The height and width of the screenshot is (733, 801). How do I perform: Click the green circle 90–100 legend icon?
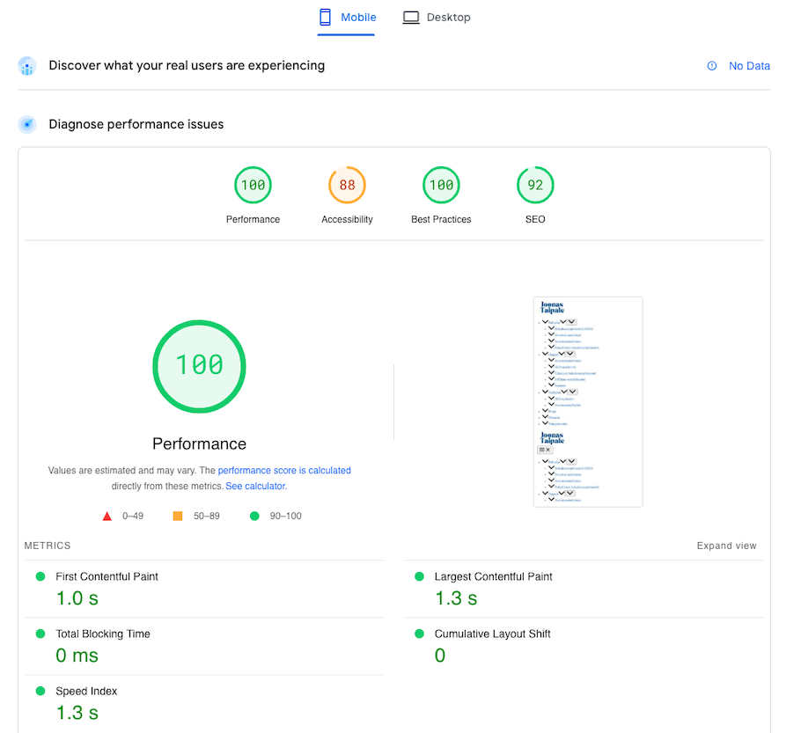click(x=254, y=517)
